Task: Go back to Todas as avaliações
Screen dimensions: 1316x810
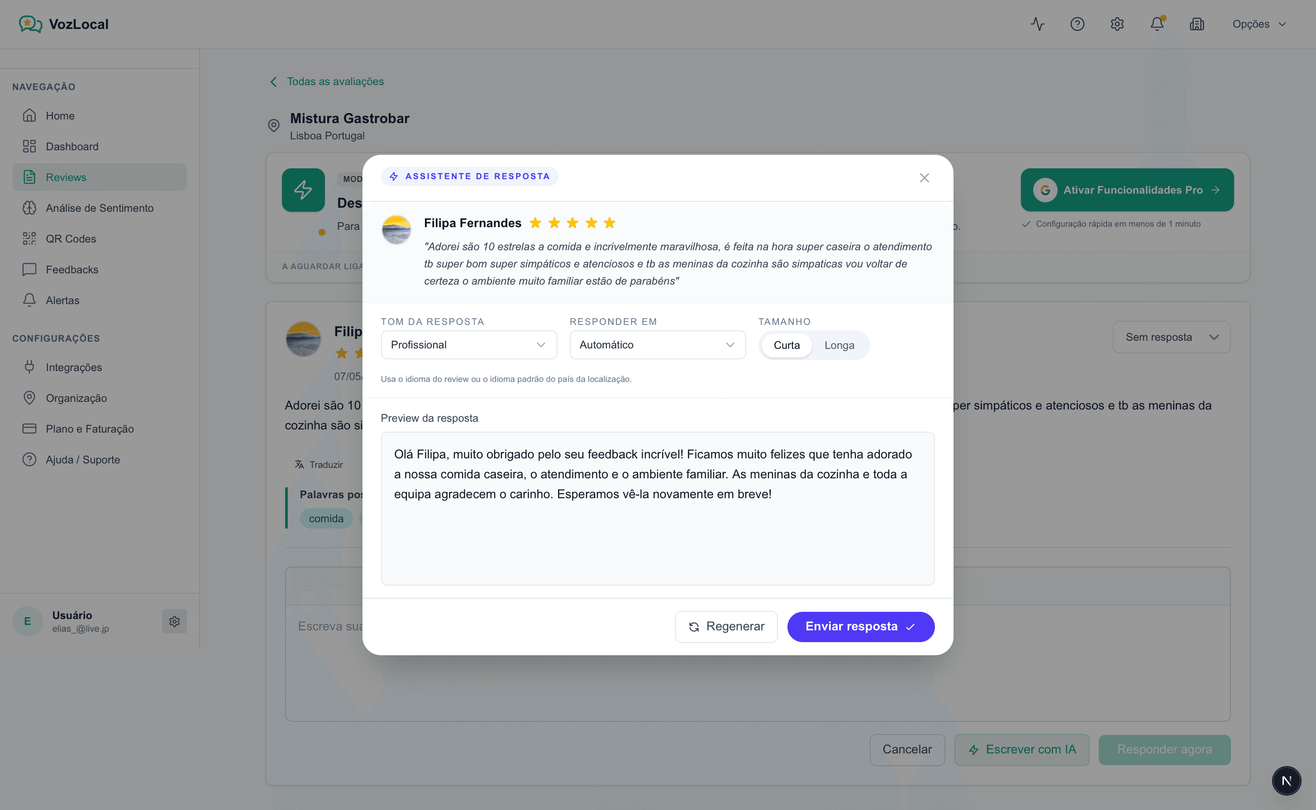Action: click(327, 81)
